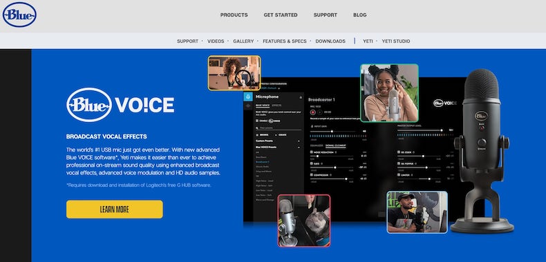Switch to the EFFECTS tab
This screenshot has width=546, height=262.
coord(276,105)
